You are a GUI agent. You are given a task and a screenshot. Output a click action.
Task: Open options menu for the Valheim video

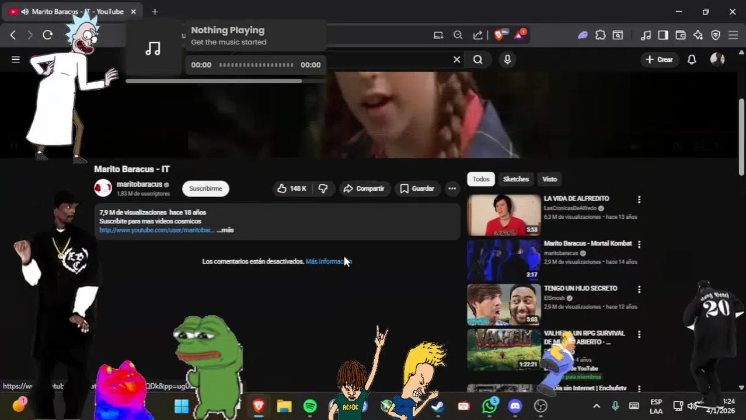[x=639, y=334]
